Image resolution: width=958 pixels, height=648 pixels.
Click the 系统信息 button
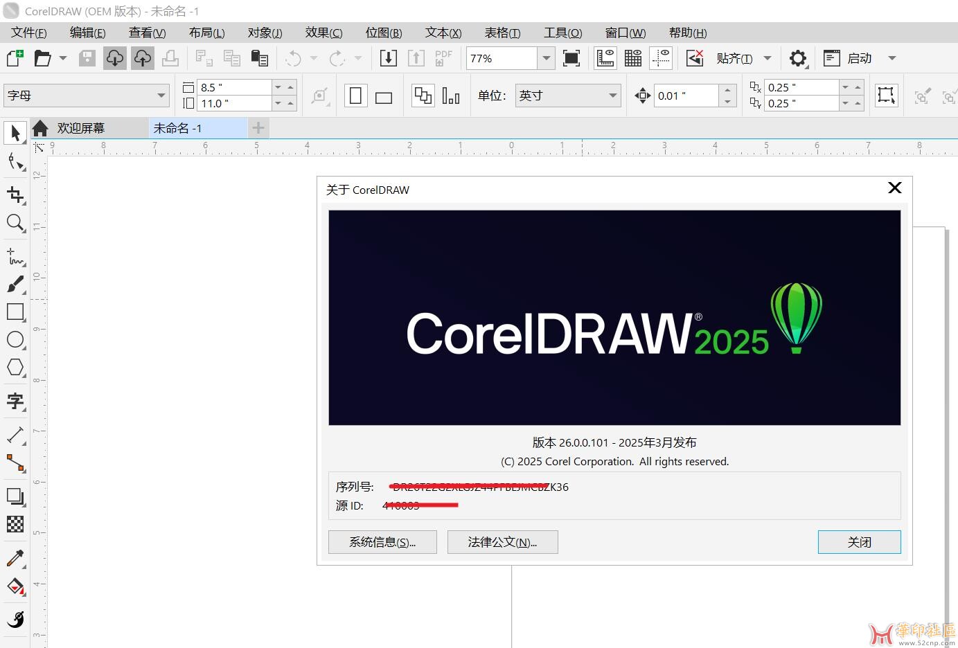point(382,542)
